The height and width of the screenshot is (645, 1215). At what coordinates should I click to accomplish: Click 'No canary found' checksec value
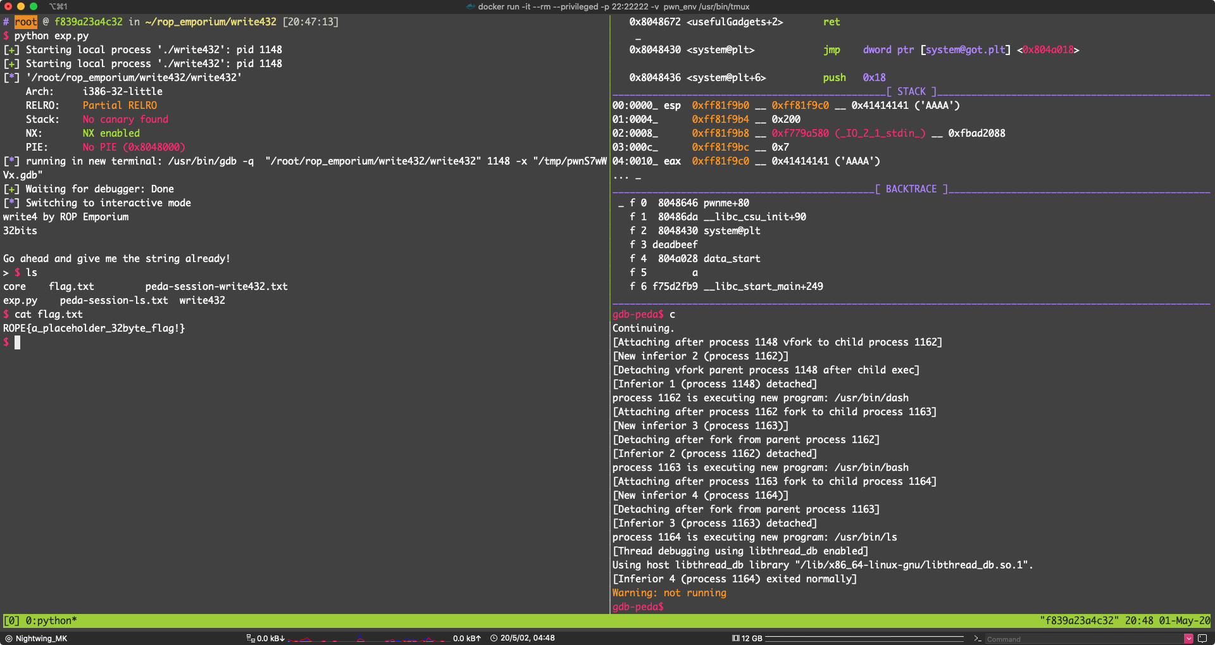pos(125,120)
